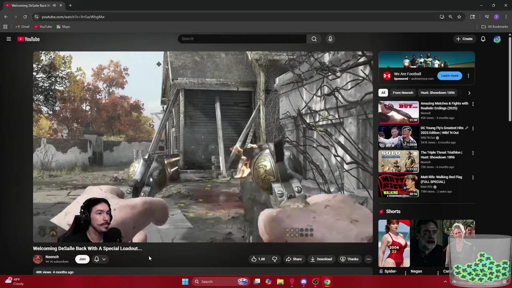Image resolution: width=512 pixels, height=288 pixels.
Task: Open Chrome profile T avatar
Action: (x=496, y=17)
